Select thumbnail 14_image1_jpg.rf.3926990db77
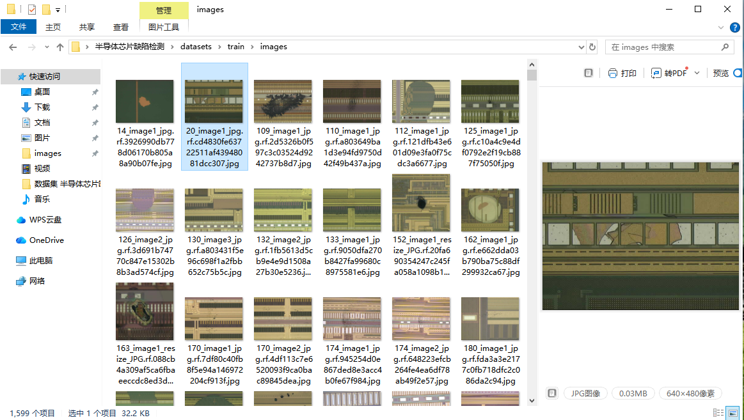This screenshot has height=420, width=744. 145,102
